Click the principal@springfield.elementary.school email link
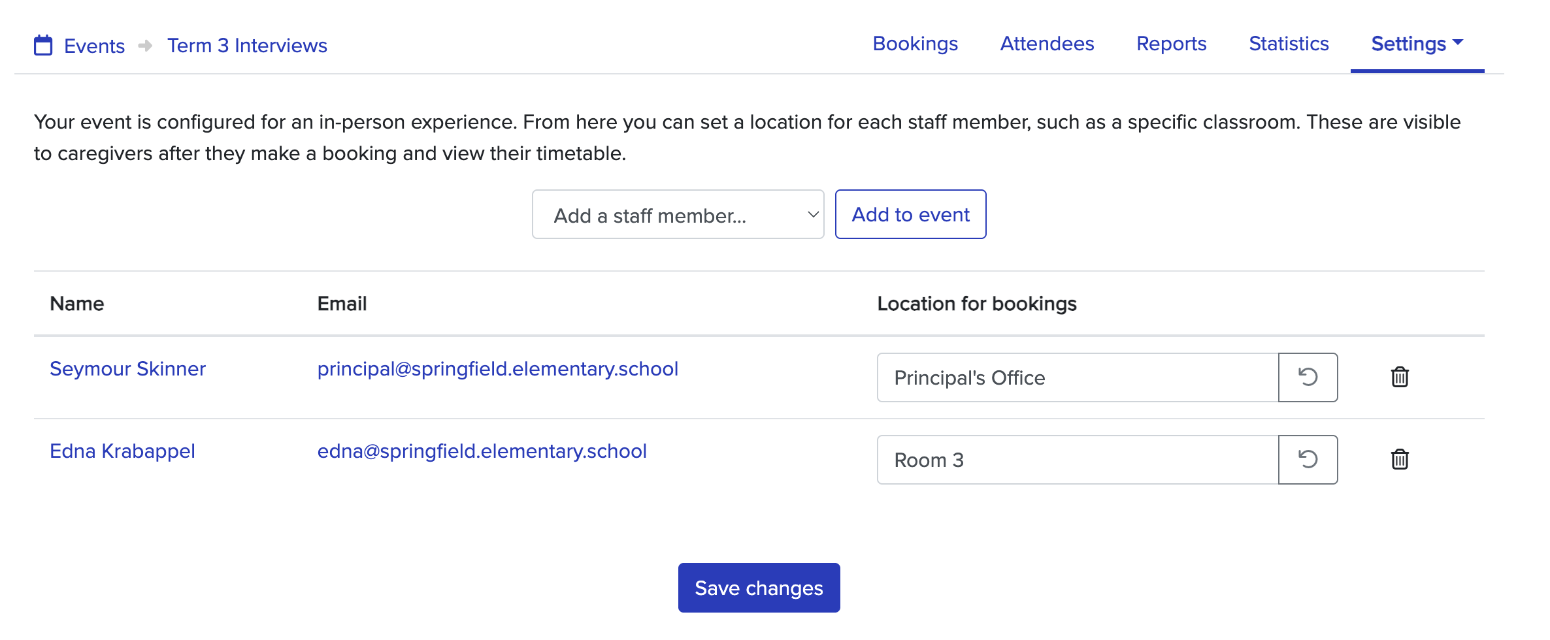1550x640 pixels. click(497, 369)
